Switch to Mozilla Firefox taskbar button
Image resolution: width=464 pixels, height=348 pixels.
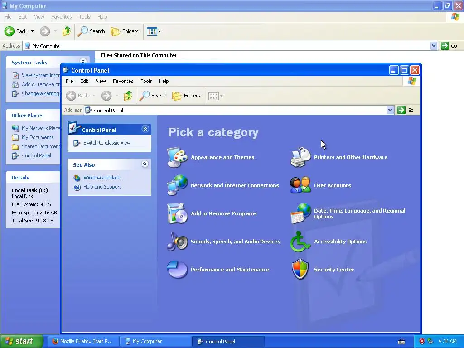pyautogui.click(x=83, y=341)
